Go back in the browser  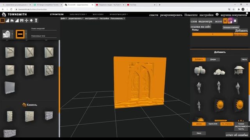click(3, 9)
